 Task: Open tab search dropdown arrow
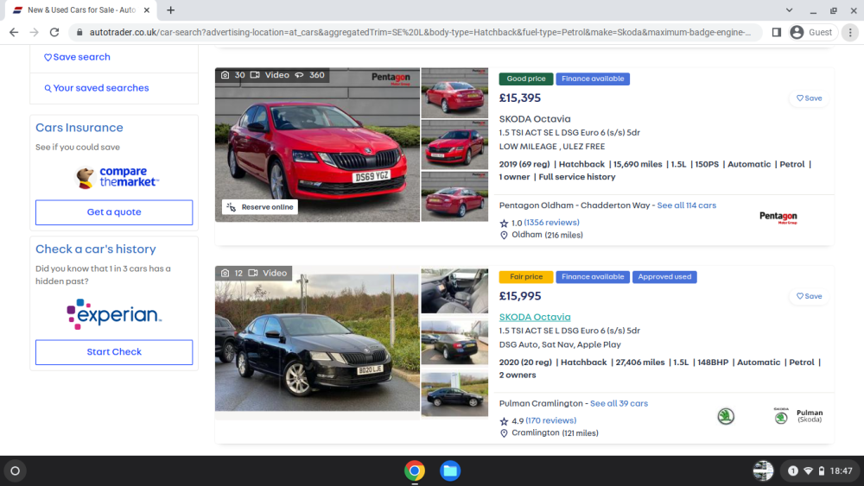(x=789, y=9)
